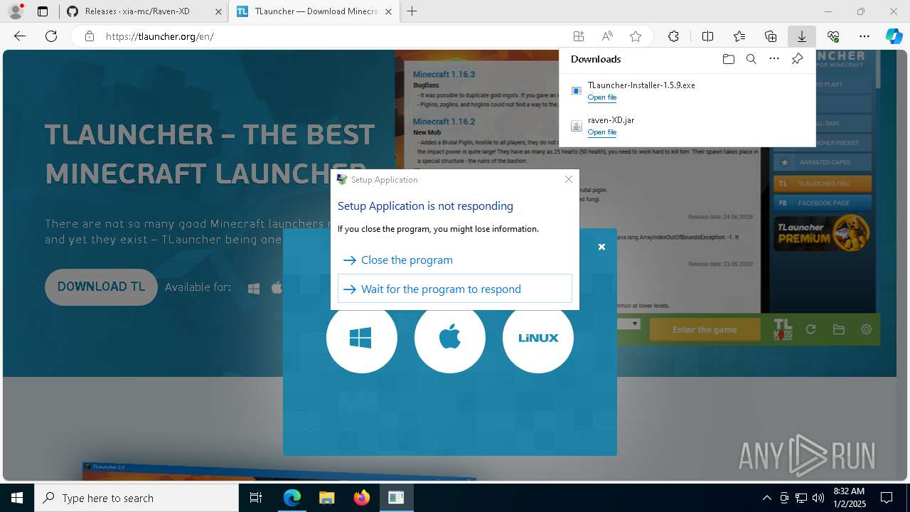Image resolution: width=910 pixels, height=512 pixels.
Task: Open Browser essentials icon
Action: 833,36
